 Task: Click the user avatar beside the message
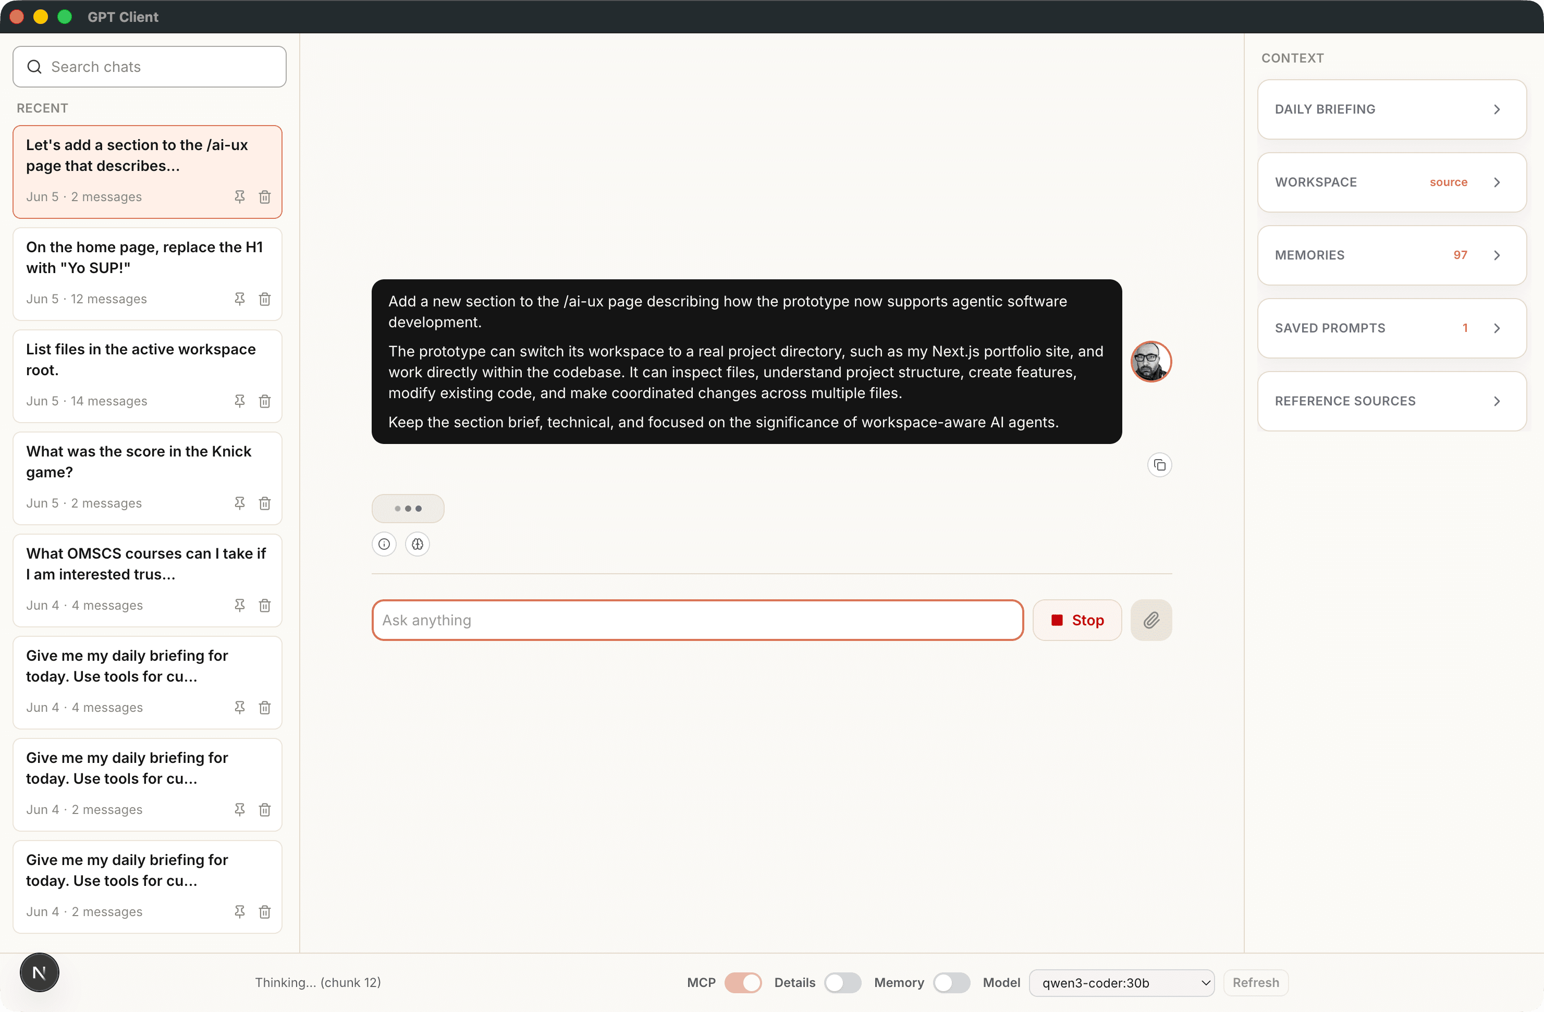pos(1151,361)
